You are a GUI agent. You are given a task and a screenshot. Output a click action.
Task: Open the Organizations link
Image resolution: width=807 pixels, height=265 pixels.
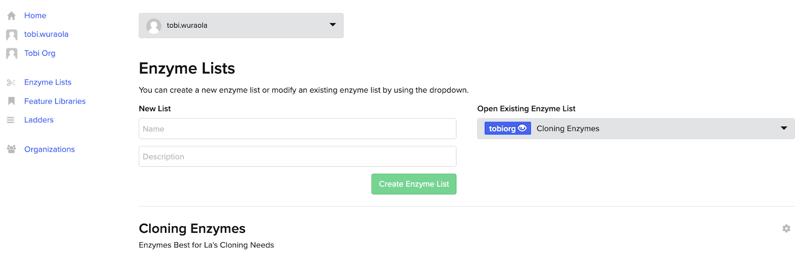[x=49, y=149]
